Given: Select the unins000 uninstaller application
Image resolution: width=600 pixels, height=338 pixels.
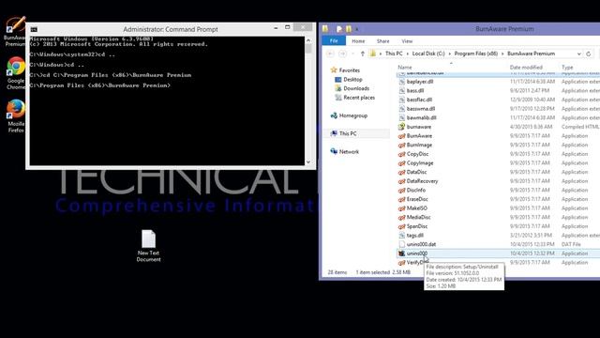Looking at the screenshot, I should pyautogui.click(x=416, y=253).
